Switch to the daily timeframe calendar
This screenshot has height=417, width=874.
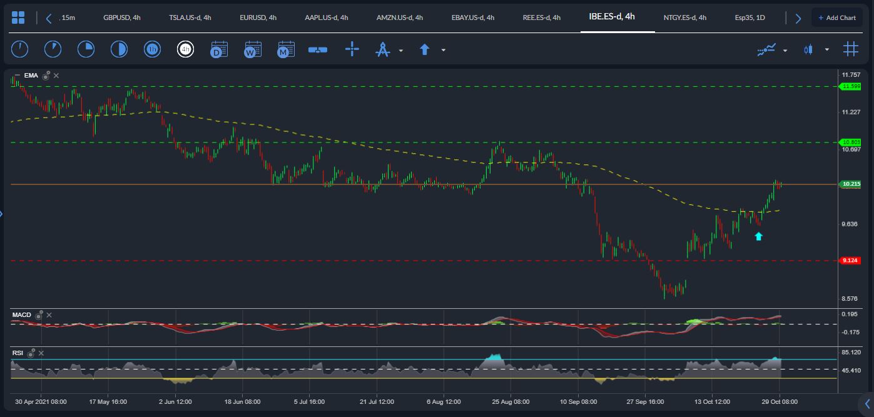(219, 49)
